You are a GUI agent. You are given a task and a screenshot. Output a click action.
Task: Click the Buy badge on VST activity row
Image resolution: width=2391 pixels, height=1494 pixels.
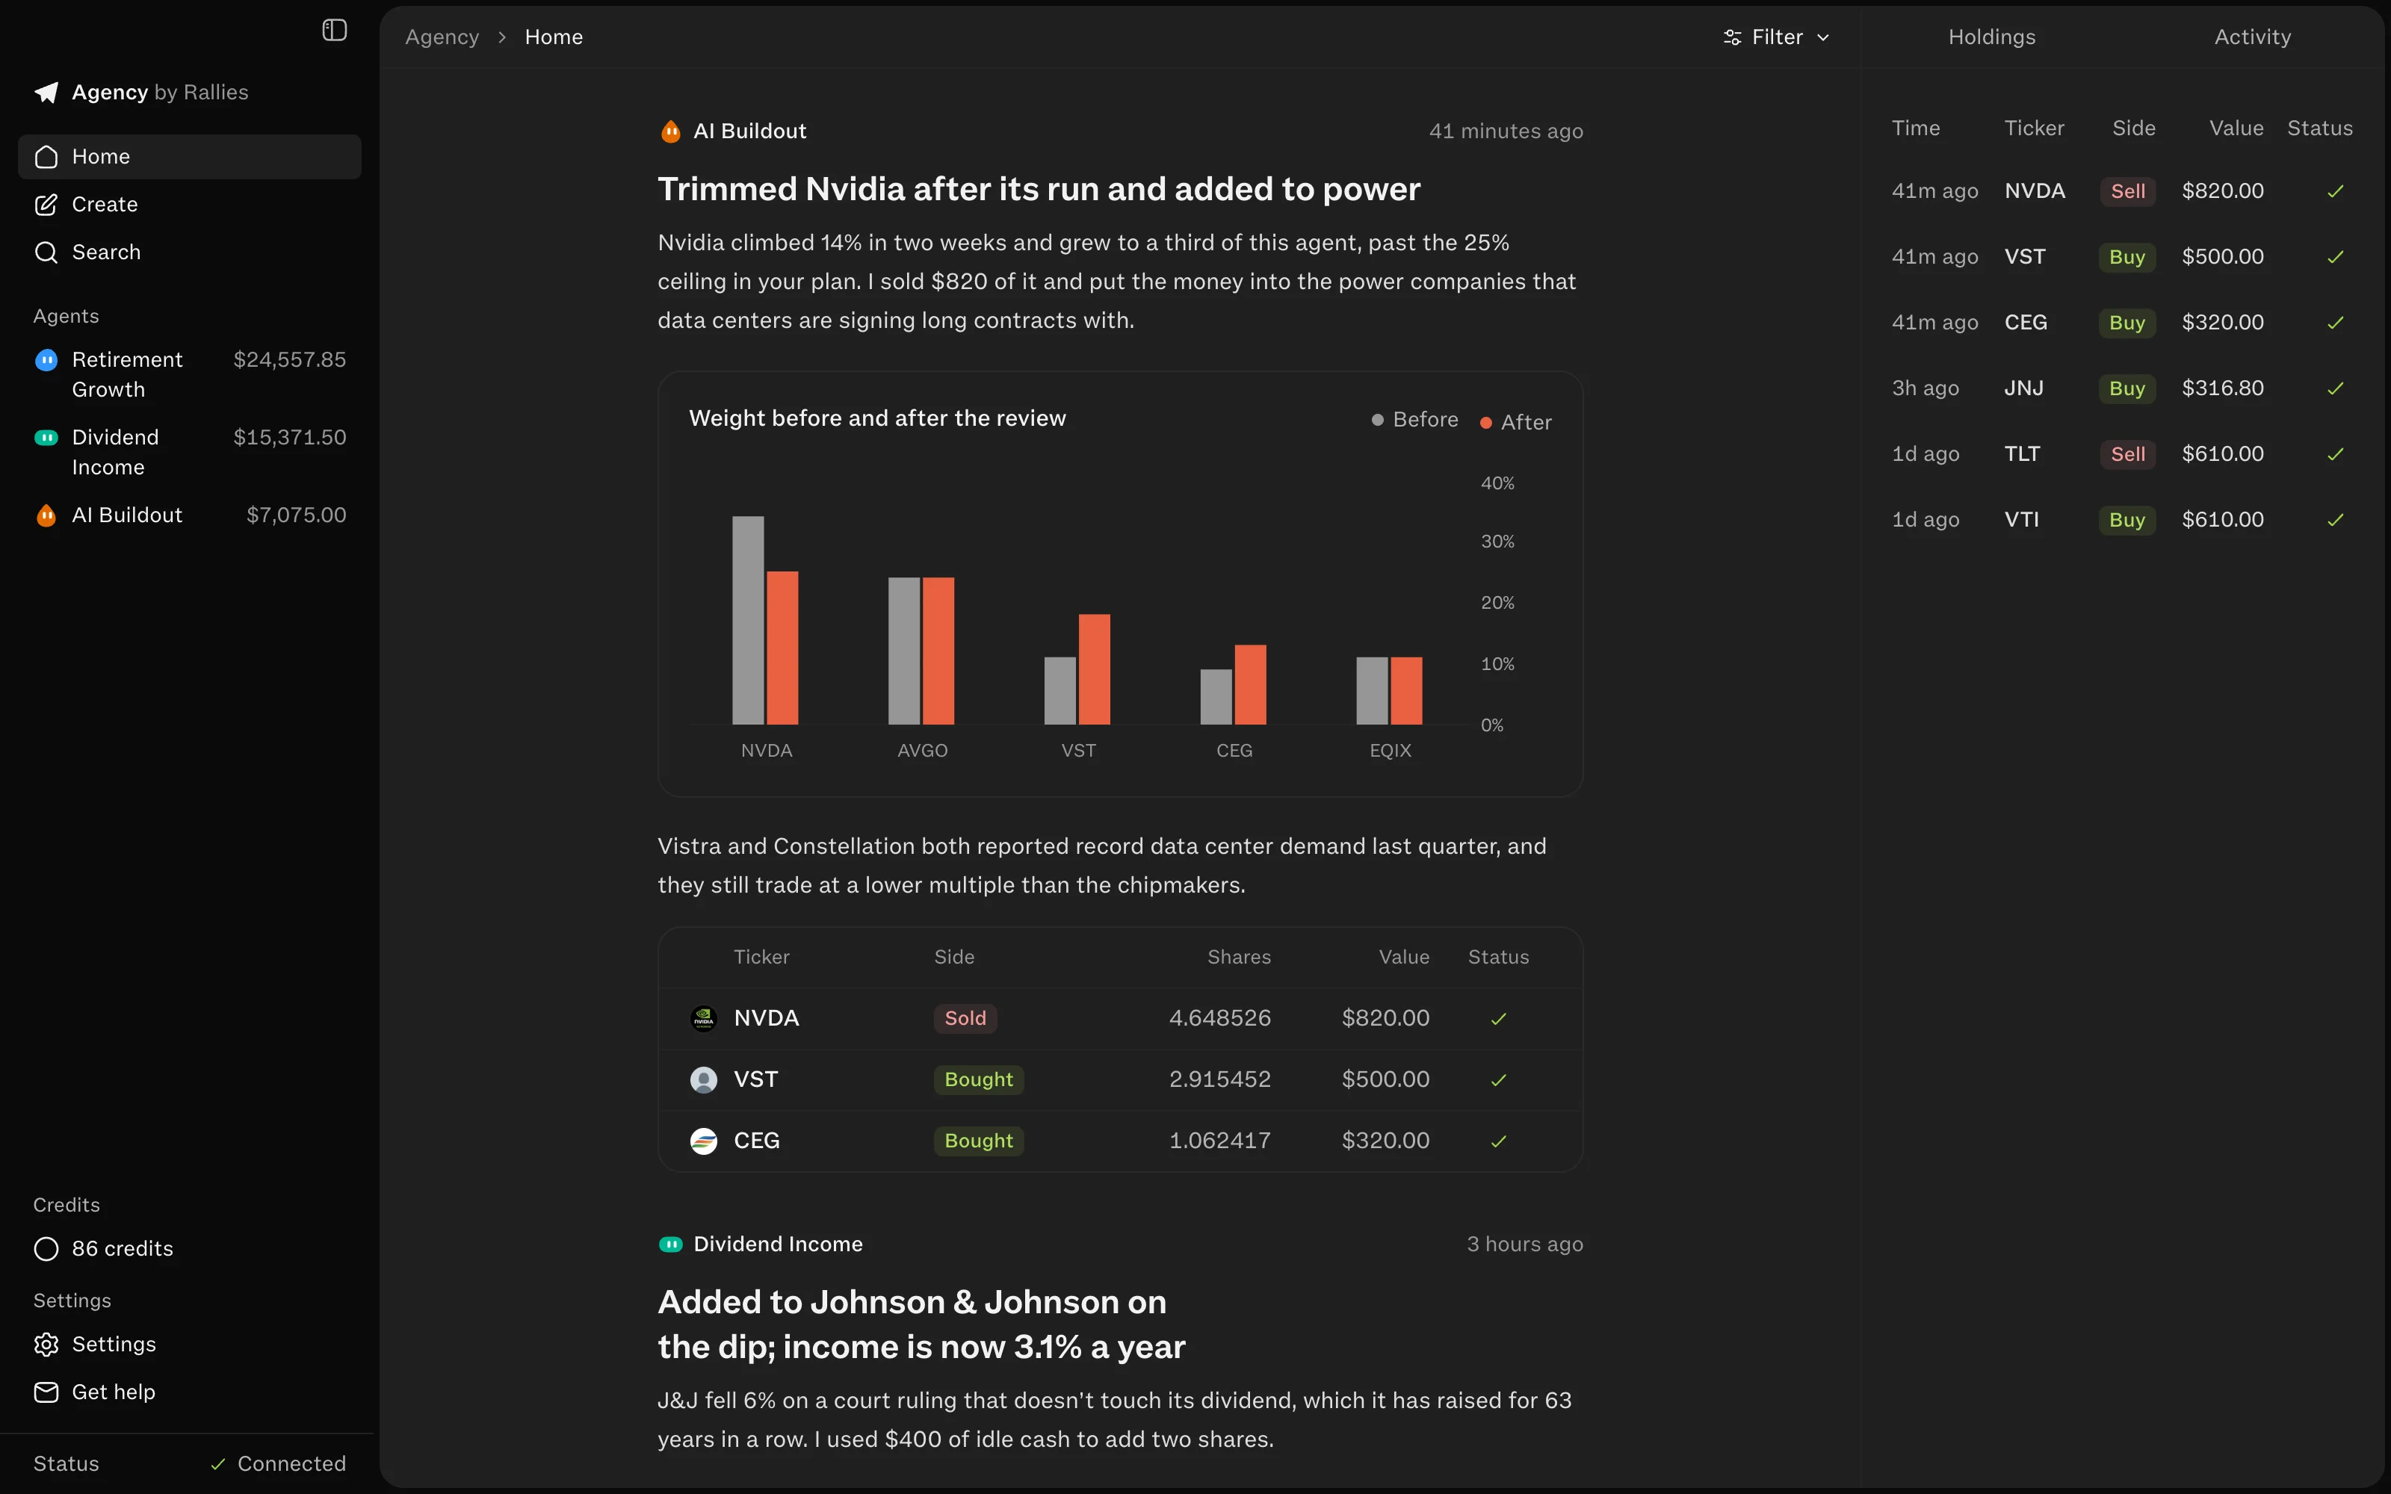[x=2126, y=257]
